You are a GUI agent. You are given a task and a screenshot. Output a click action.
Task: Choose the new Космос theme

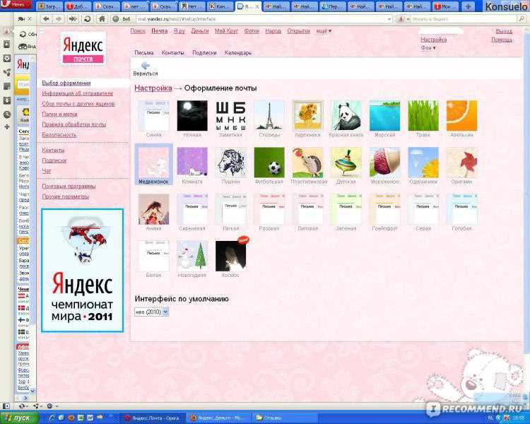pyautogui.click(x=230, y=256)
